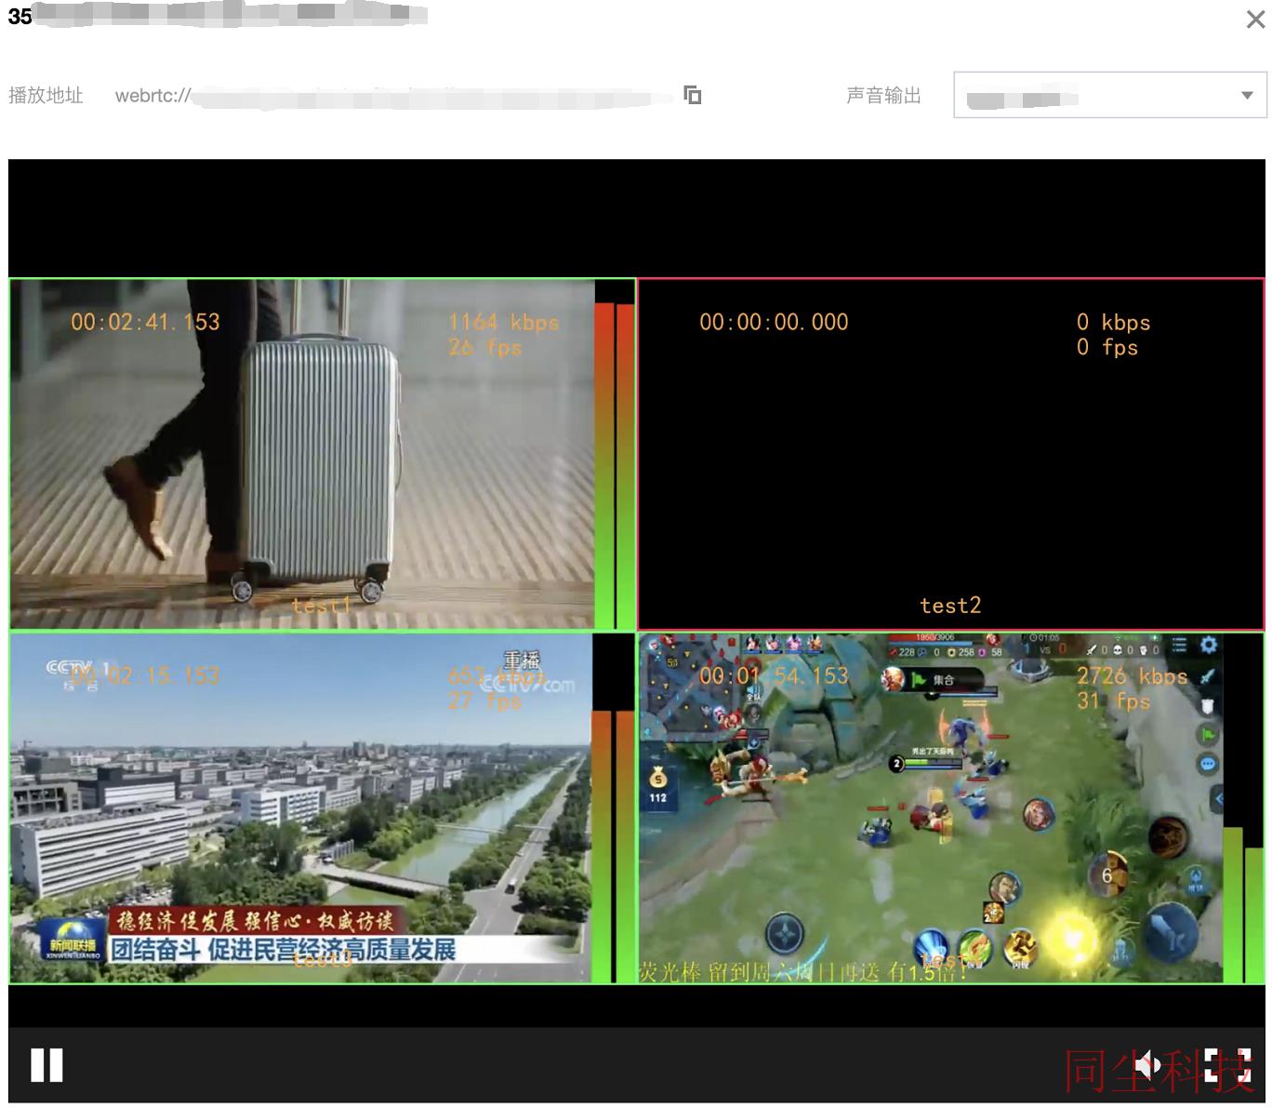Enter fullscreen mode

[1227, 1065]
